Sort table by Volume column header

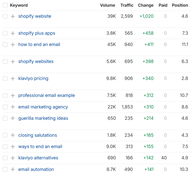[108, 5]
